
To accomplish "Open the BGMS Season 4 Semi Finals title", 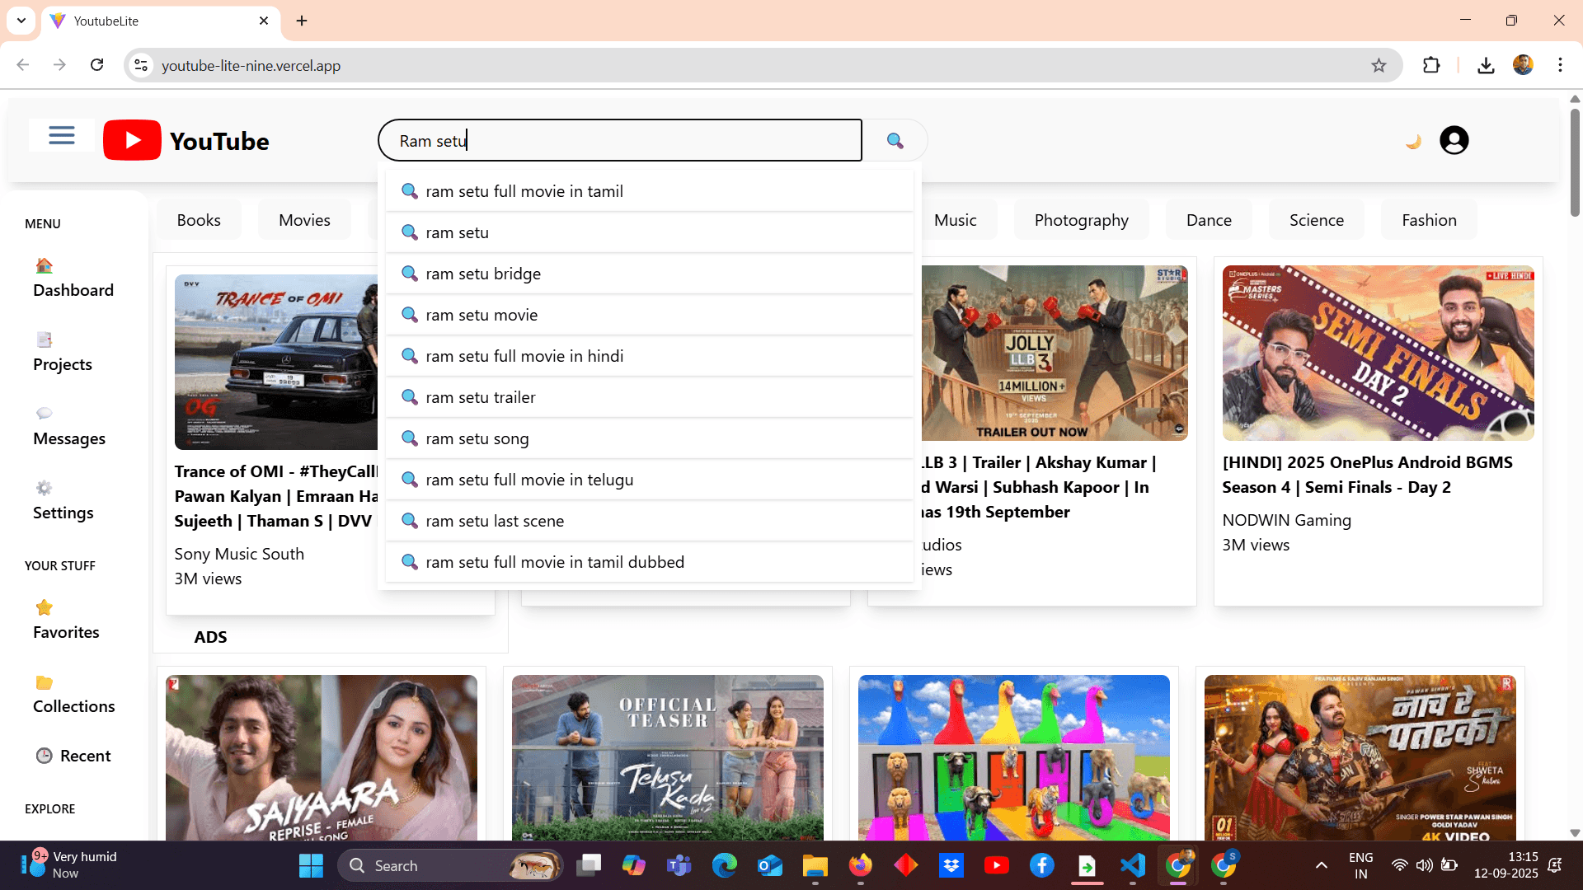I will pyautogui.click(x=1367, y=475).
